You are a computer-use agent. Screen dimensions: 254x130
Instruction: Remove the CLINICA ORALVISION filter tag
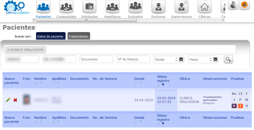pos(8,50)
